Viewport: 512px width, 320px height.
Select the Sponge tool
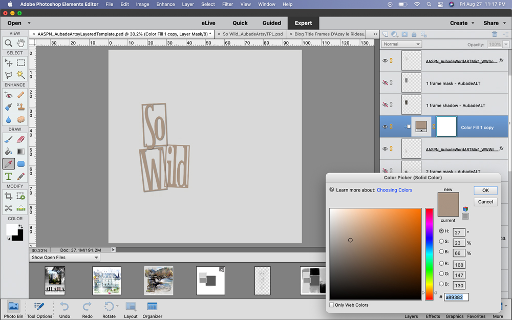21,119
